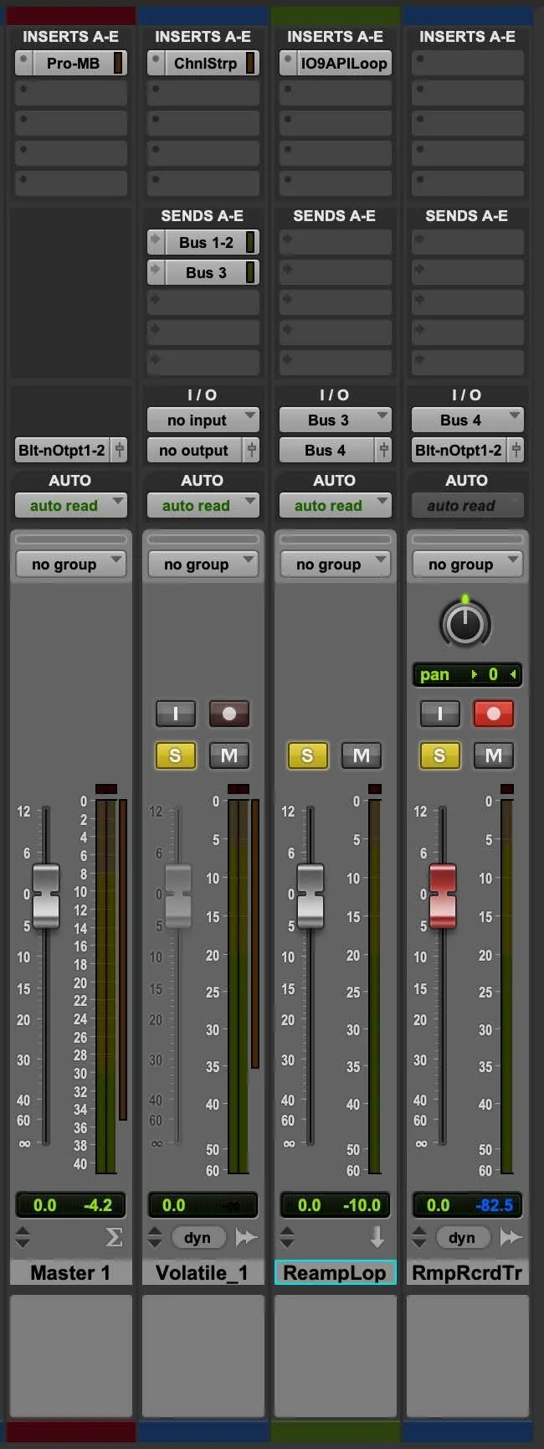The width and height of the screenshot is (544, 1449).
Task: Select the RmpRcrdTr track name
Action: (467, 1273)
